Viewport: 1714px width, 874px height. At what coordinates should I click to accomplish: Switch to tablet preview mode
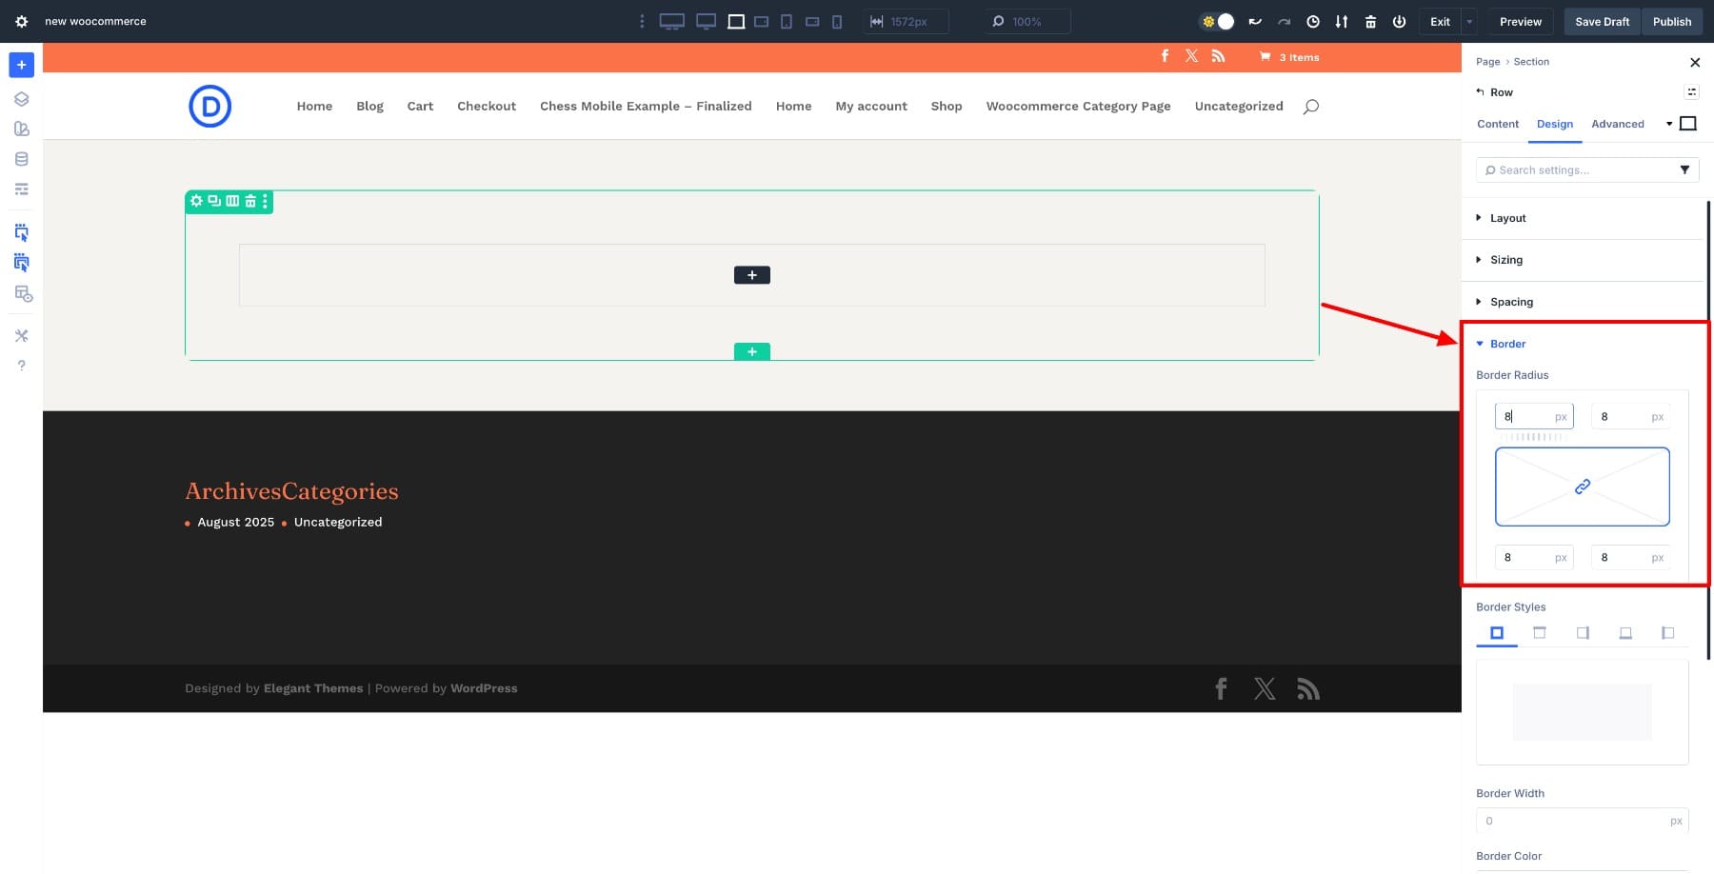point(786,20)
